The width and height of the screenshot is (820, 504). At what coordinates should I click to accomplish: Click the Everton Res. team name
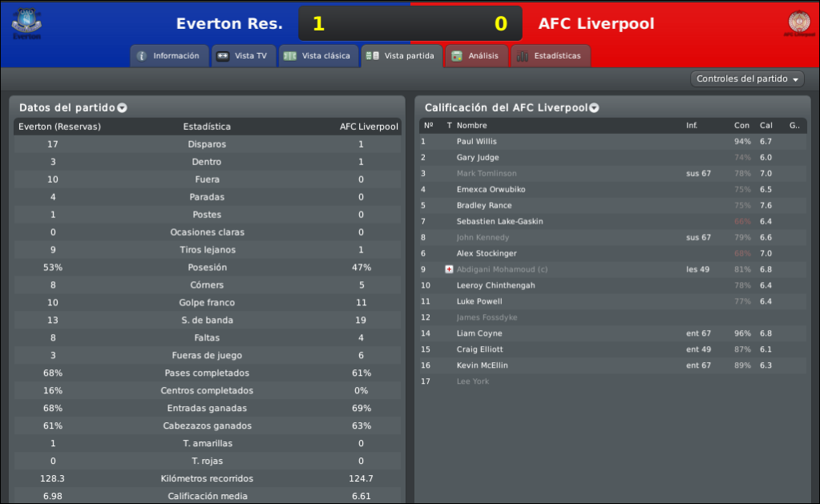229,23
